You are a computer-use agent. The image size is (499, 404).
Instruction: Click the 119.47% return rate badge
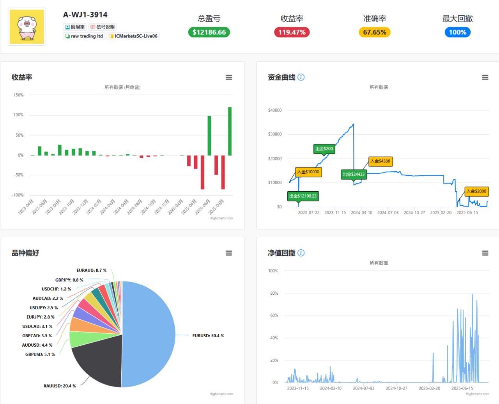tap(292, 32)
